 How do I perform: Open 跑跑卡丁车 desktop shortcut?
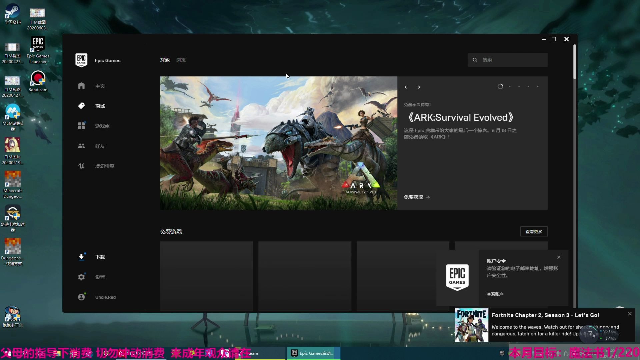click(13, 317)
